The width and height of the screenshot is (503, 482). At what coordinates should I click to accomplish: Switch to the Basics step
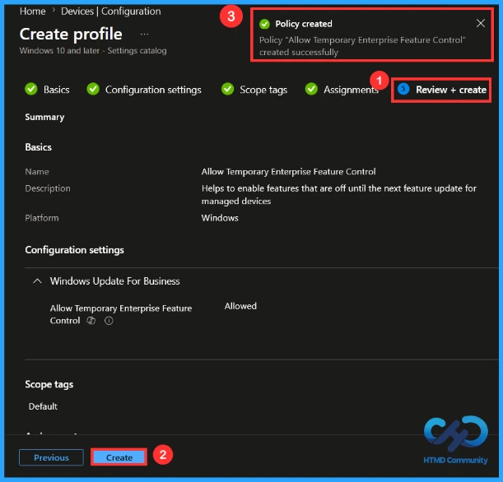click(56, 90)
